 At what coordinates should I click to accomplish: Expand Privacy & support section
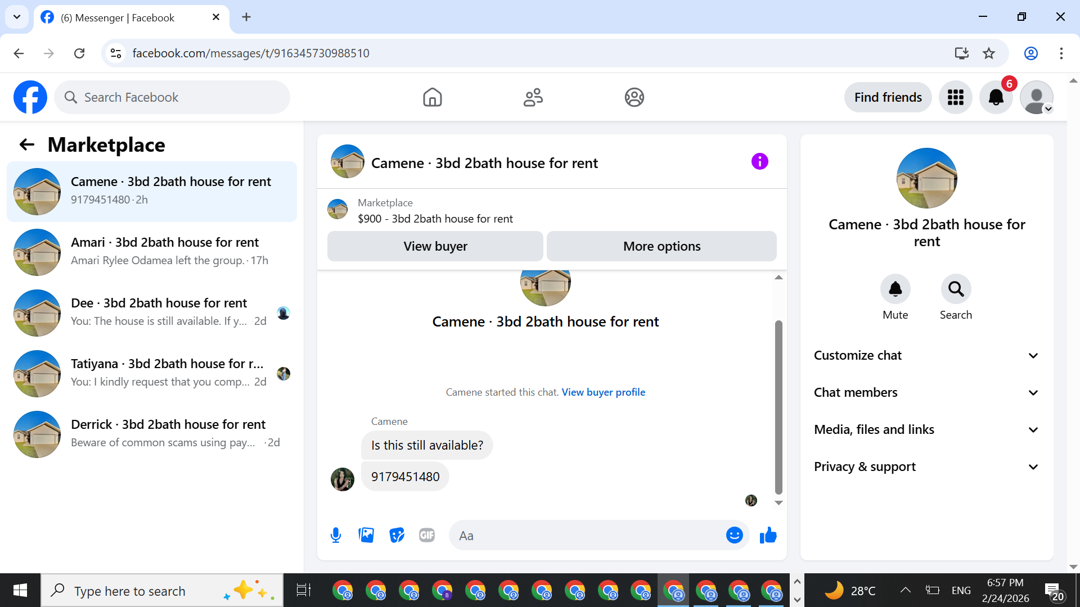[x=926, y=466]
